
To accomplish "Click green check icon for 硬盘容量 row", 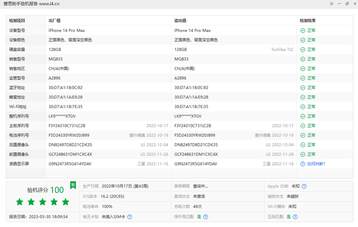I will pyautogui.click(x=303, y=50).
